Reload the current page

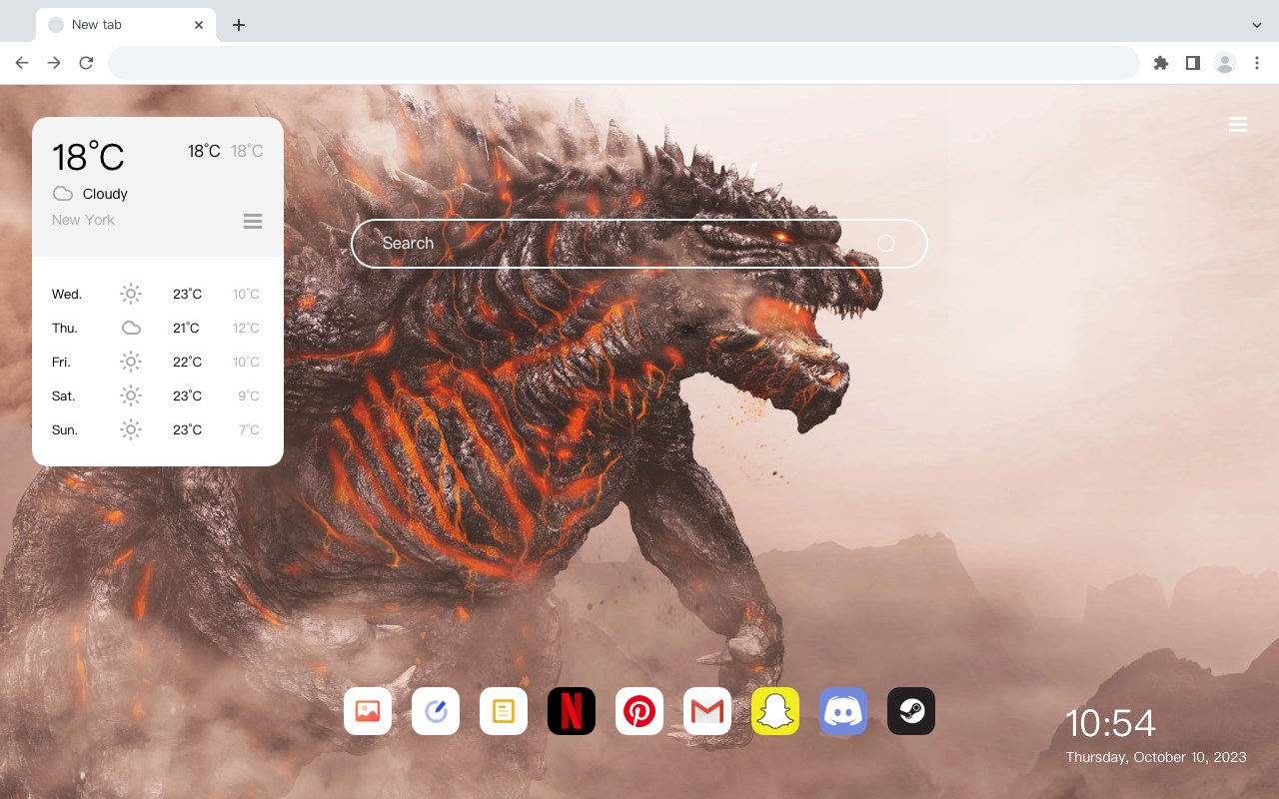point(86,63)
